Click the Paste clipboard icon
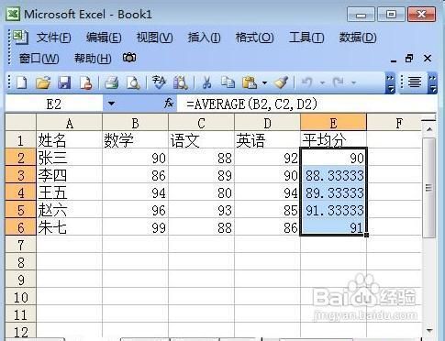The width and height of the screenshot is (445, 341). coord(250,82)
